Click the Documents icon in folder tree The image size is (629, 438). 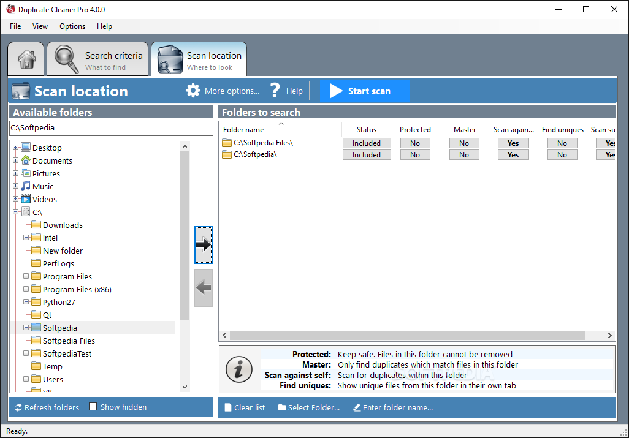pos(26,160)
